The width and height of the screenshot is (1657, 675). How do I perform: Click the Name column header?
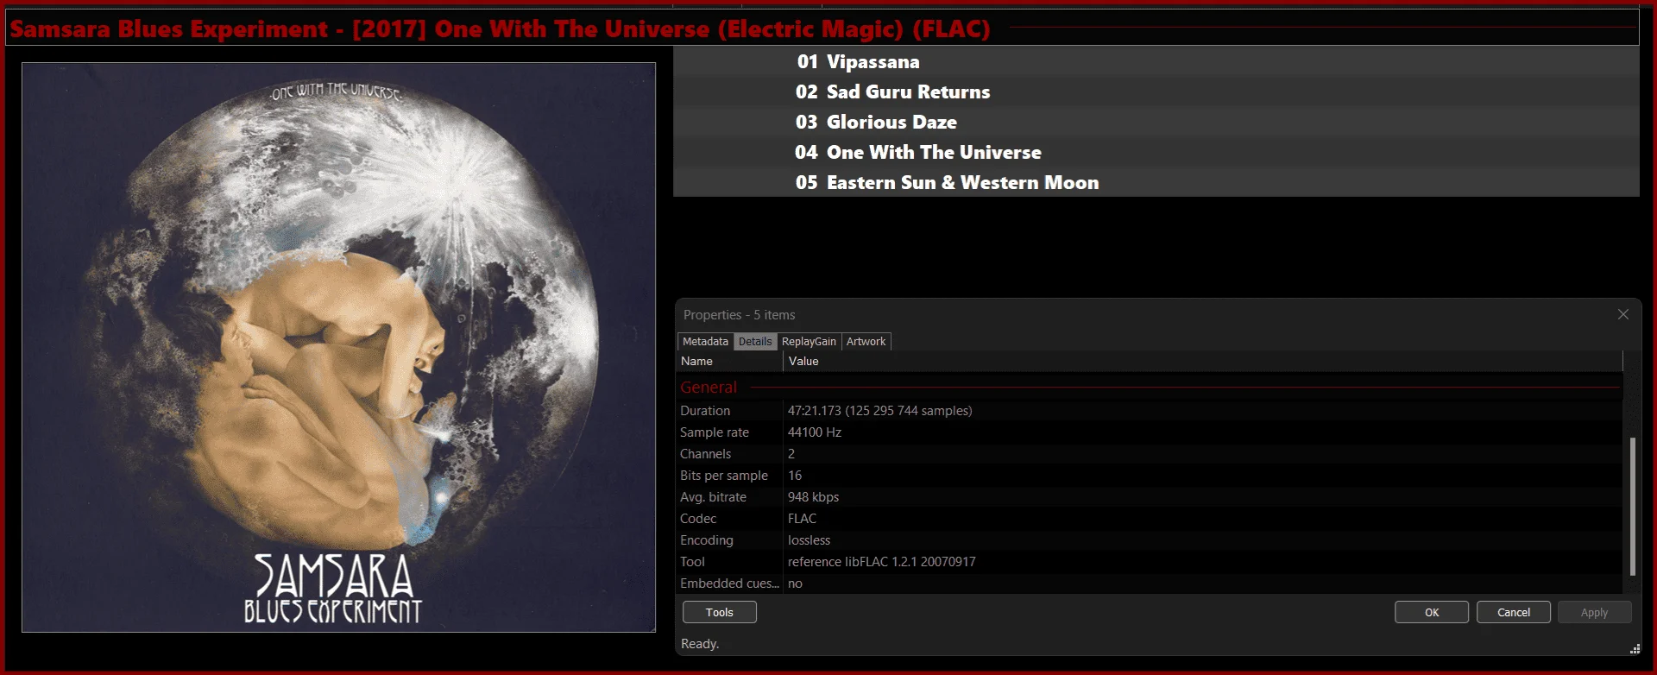click(x=730, y=362)
